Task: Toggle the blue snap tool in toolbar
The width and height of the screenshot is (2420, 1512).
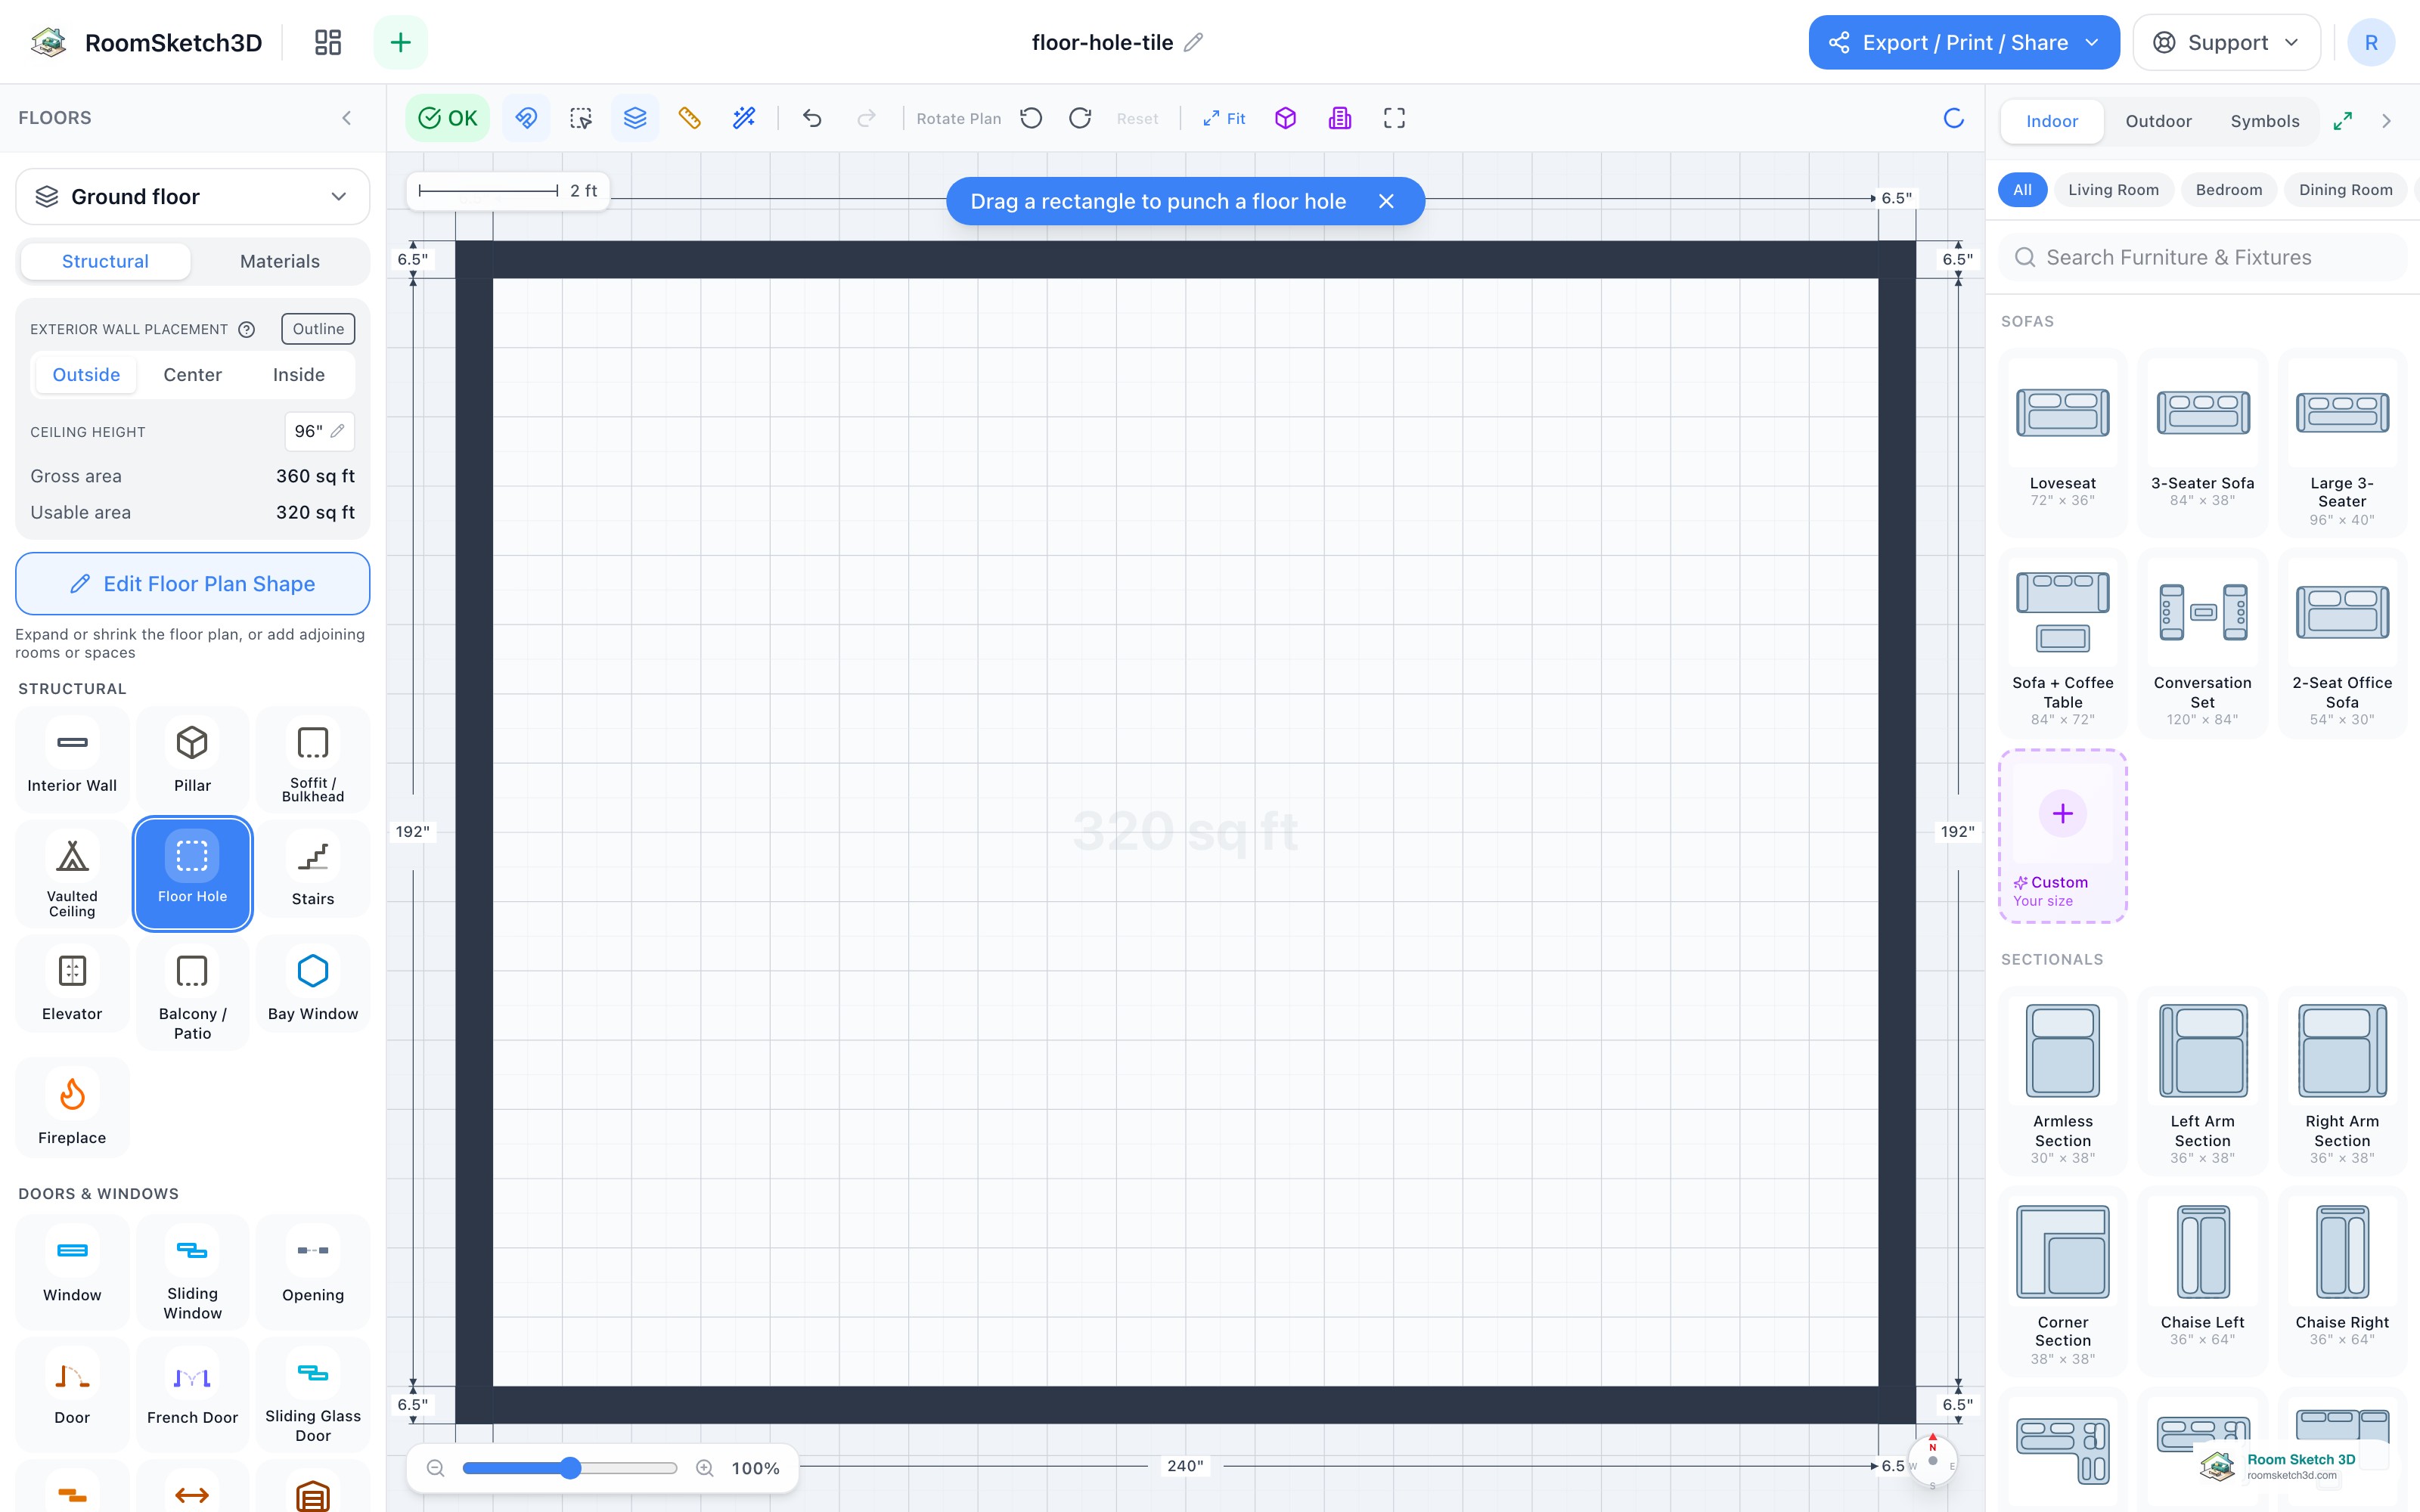Action: [526, 118]
